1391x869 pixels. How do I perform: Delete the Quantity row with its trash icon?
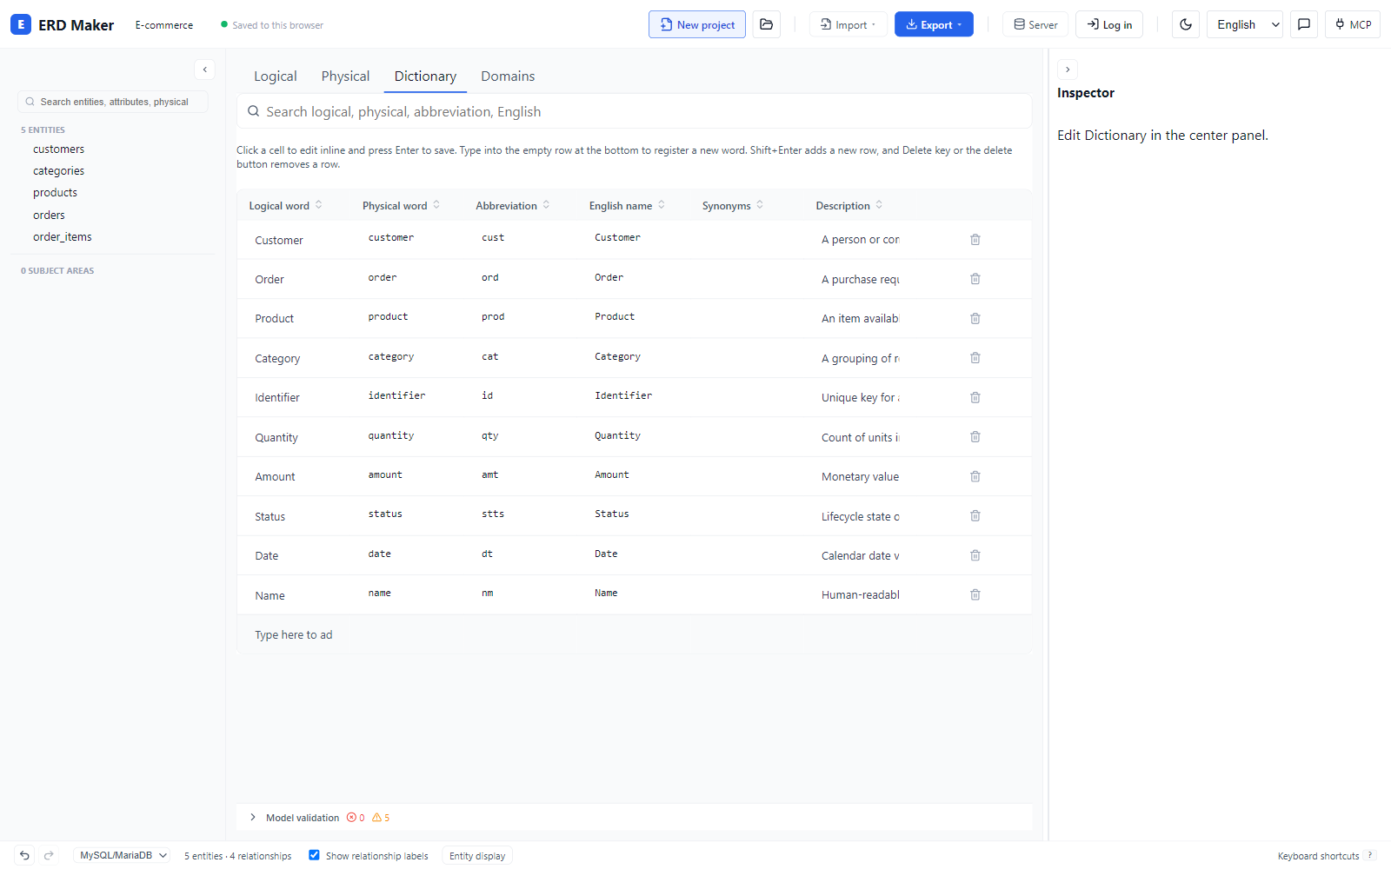tap(975, 437)
